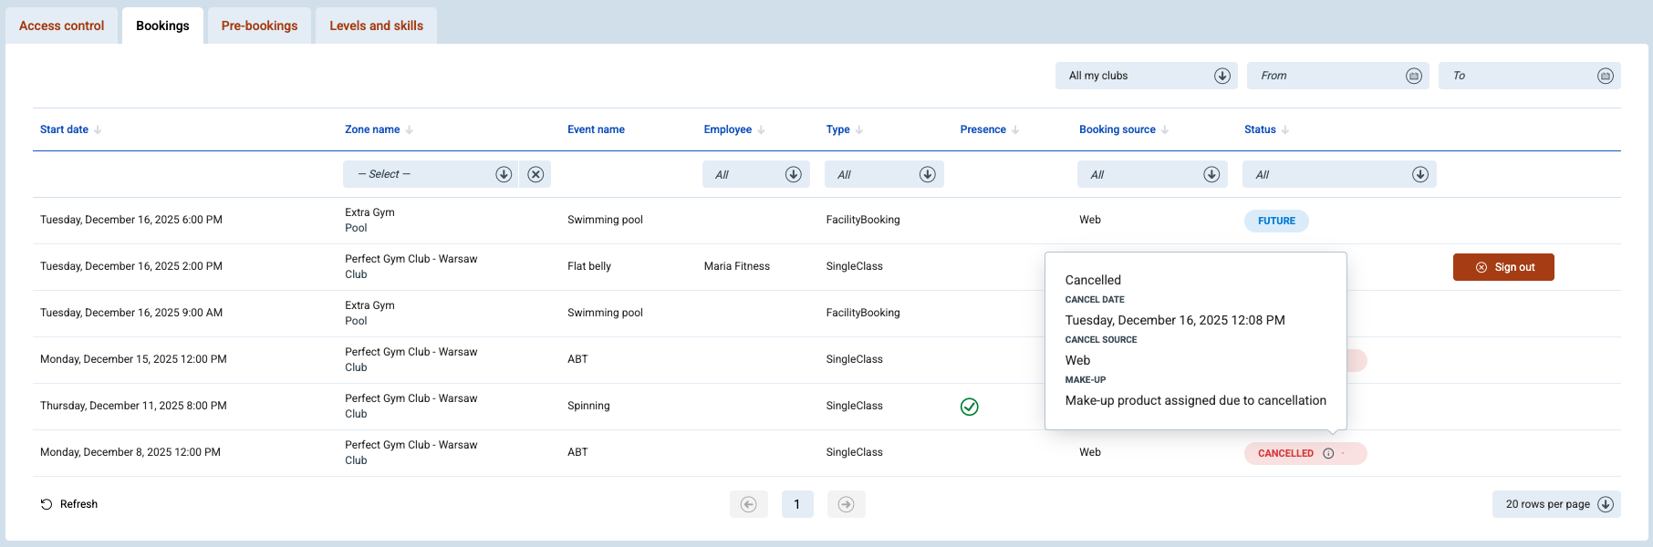
Task: Clear the Zone name filter selection
Action: [x=535, y=174]
